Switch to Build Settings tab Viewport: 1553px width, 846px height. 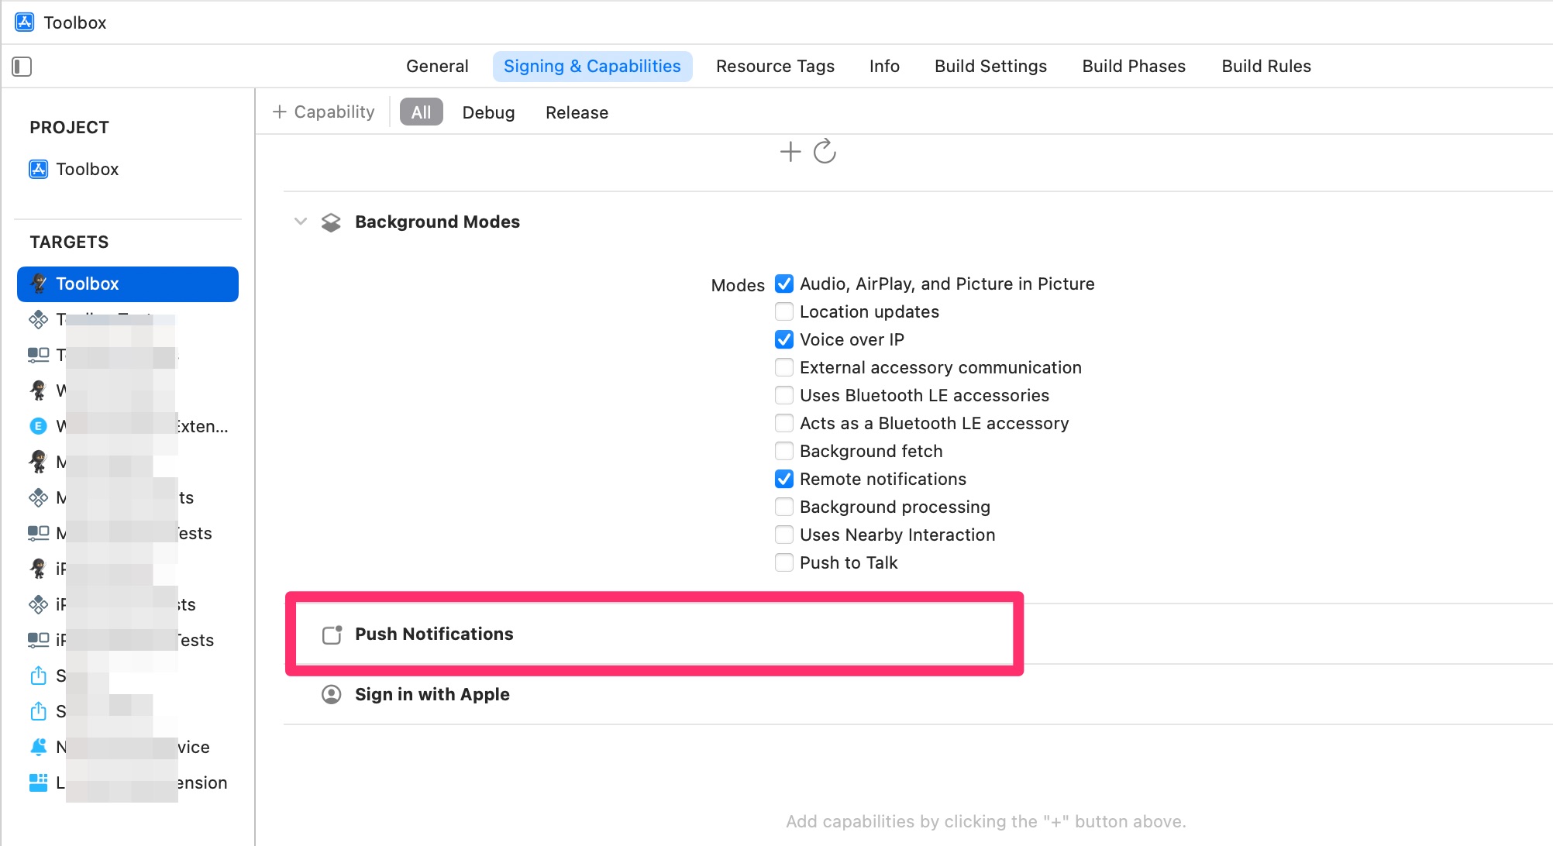coord(992,66)
